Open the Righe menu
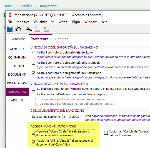Viewport: 150px width, 148px height. tap(76, 22)
